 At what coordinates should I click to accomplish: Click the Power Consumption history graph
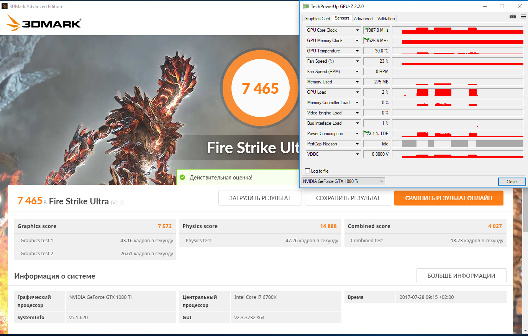pos(458,134)
